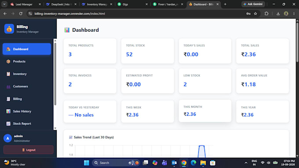Open Inventory from the sidebar

[x=27, y=74]
